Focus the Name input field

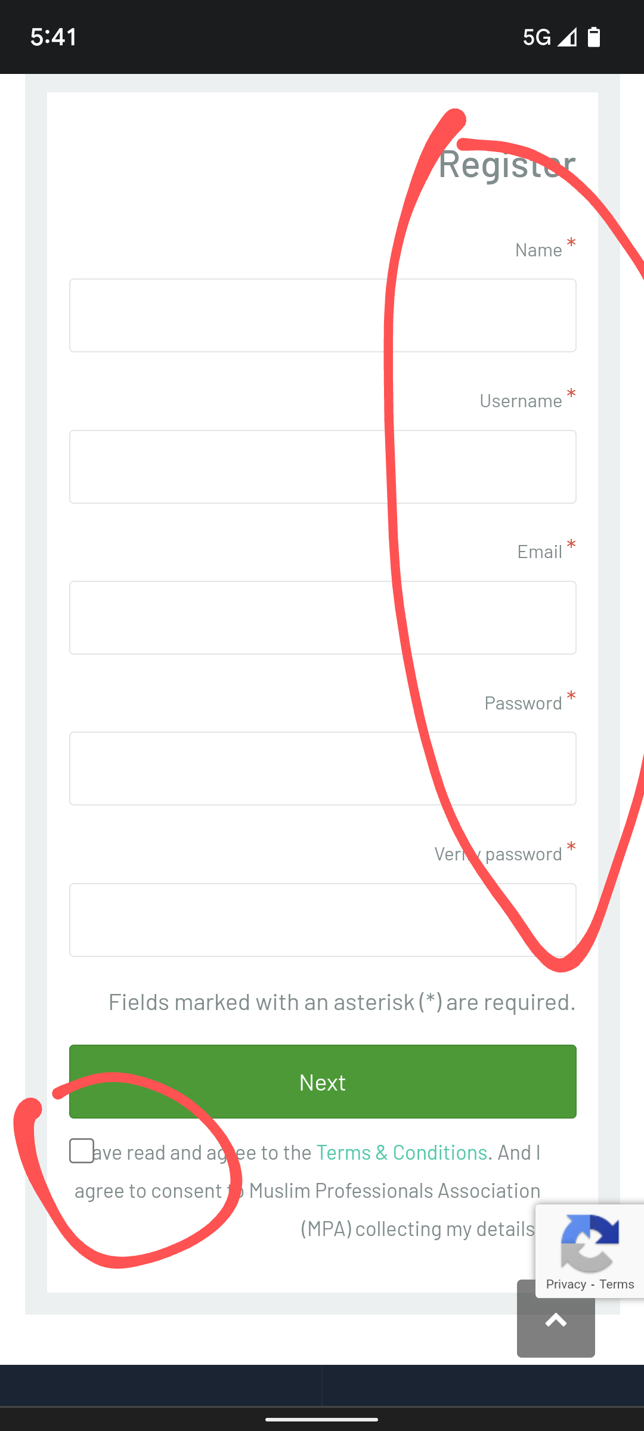click(323, 315)
